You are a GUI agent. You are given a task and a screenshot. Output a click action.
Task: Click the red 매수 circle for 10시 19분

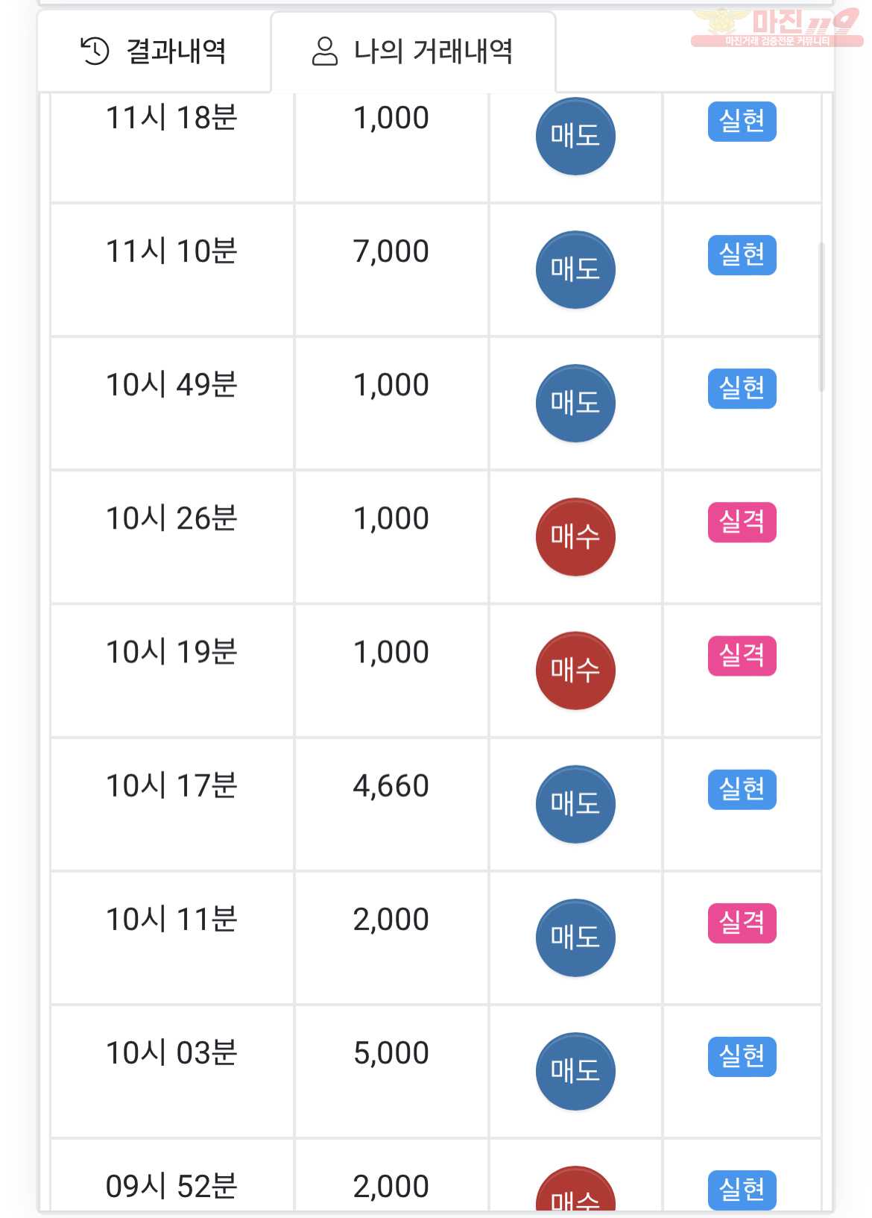pyautogui.click(x=575, y=670)
